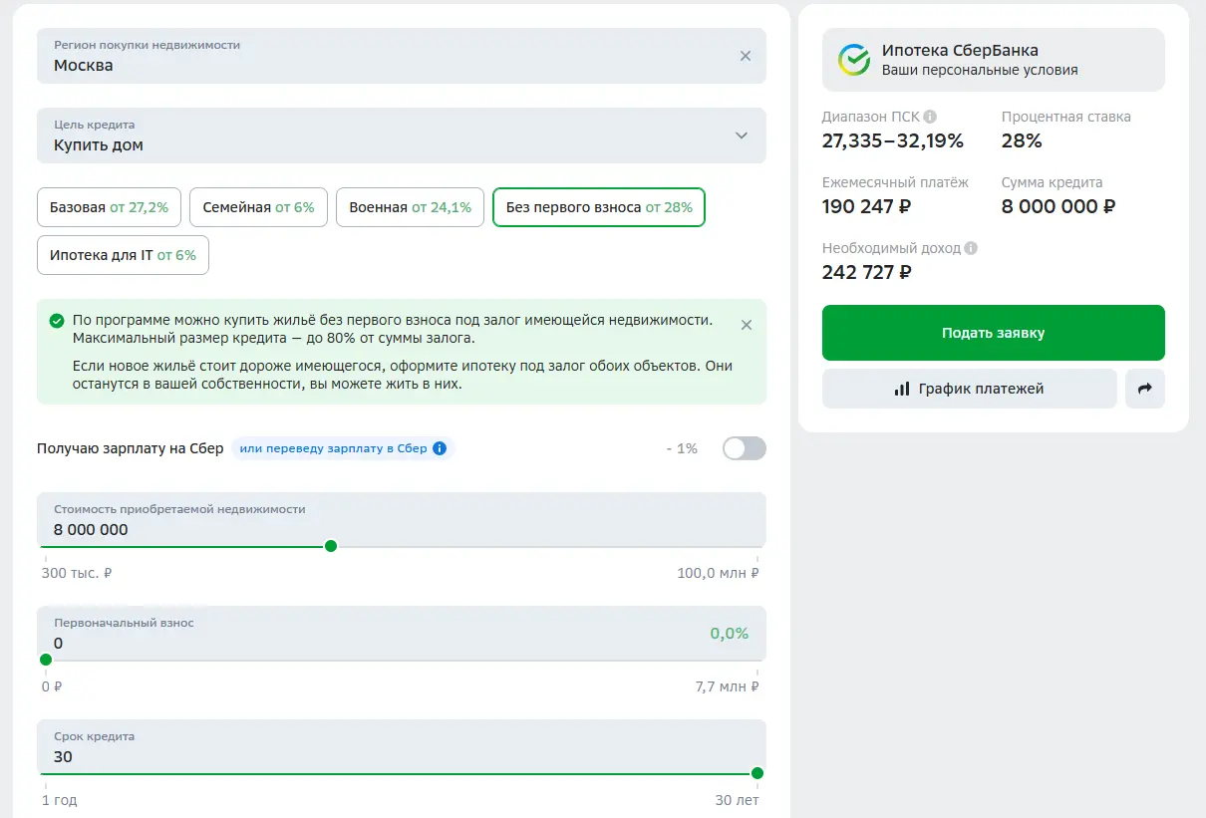Click the 0,0% down payment percentage
The width and height of the screenshot is (1206, 818).
pyautogui.click(x=730, y=634)
